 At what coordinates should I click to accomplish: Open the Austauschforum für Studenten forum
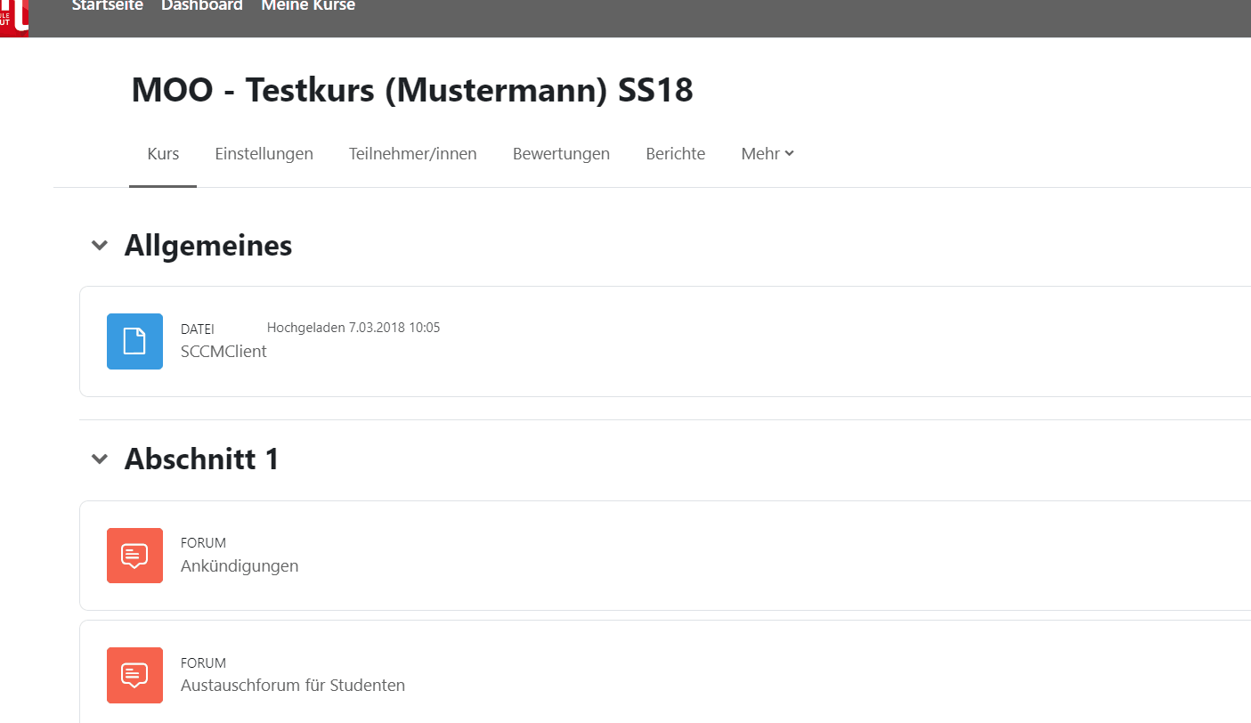[x=292, y=685]
